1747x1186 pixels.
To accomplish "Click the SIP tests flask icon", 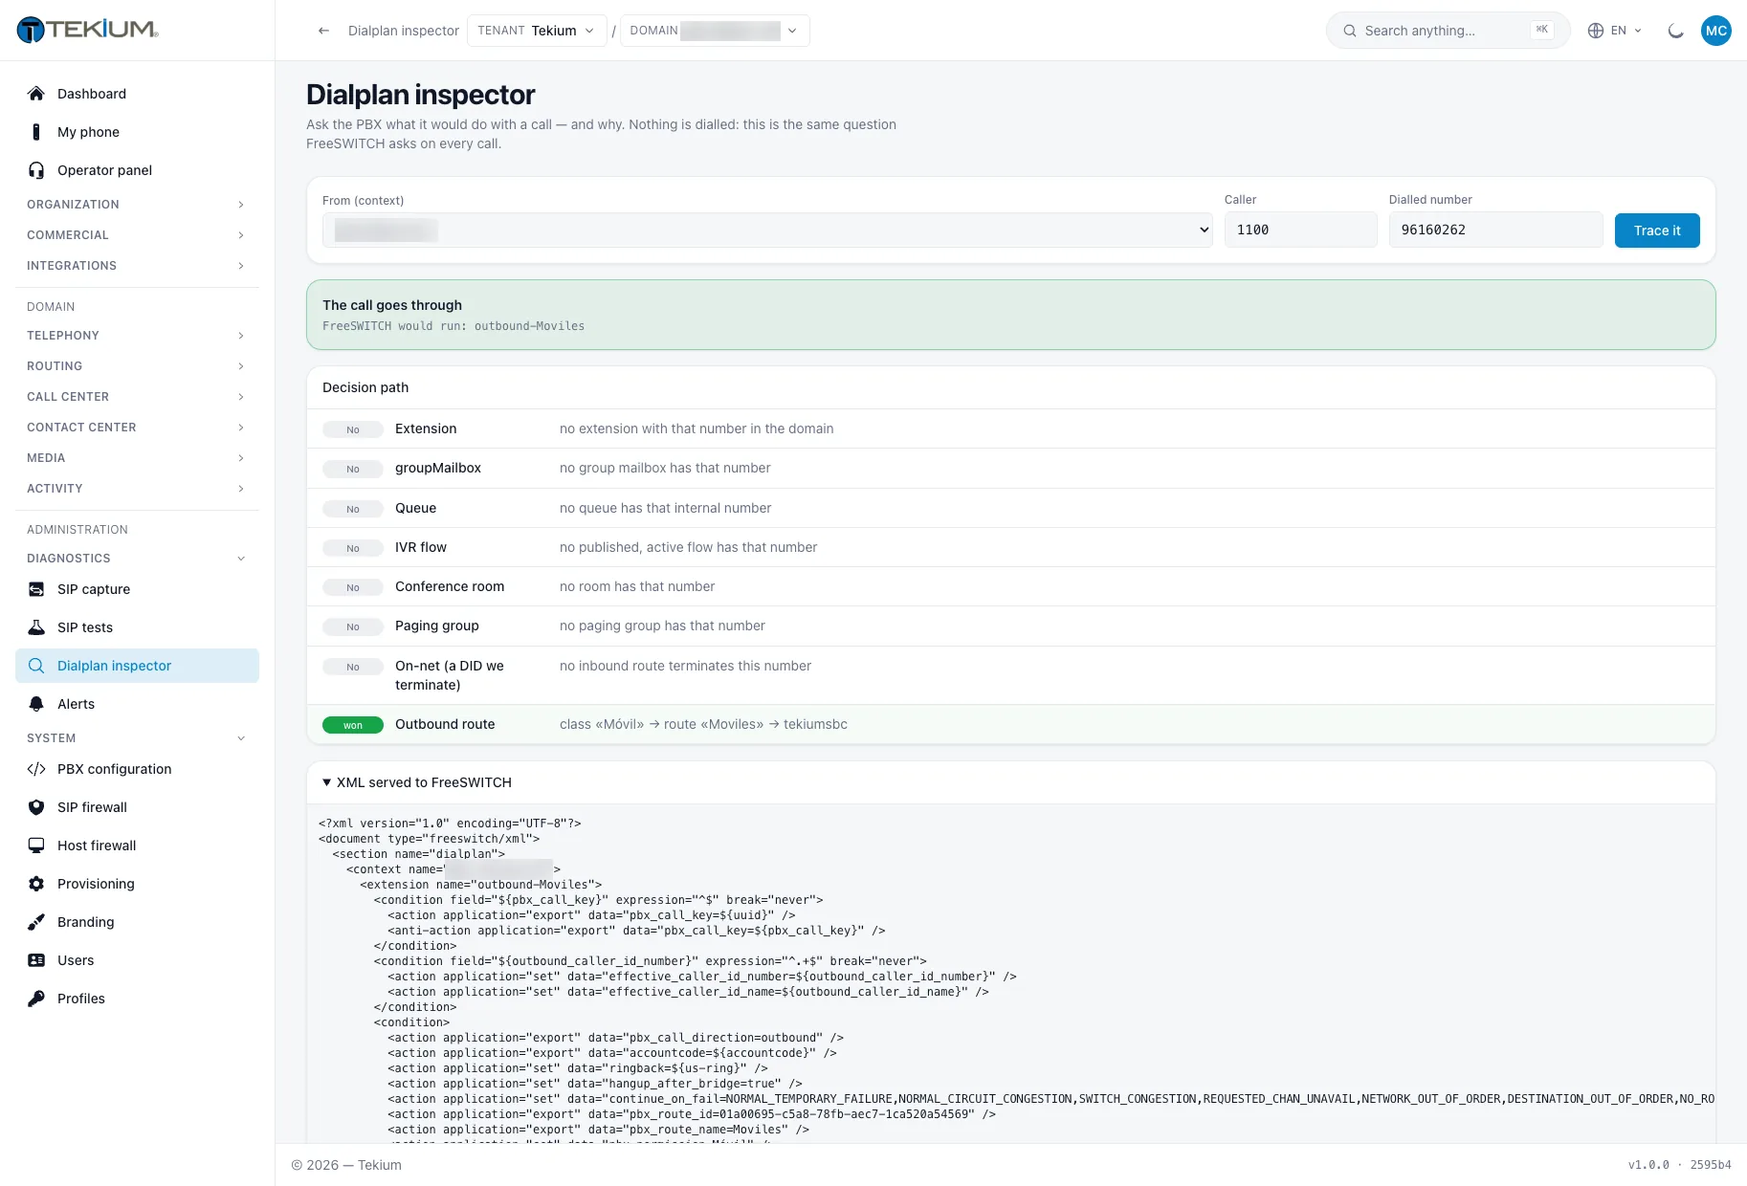I will point(36,627).
